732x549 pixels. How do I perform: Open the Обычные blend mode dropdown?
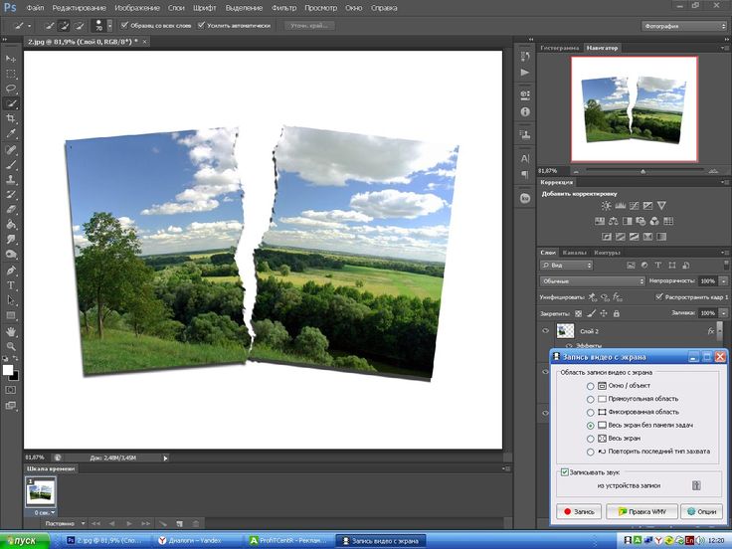[x=593, y=281]
